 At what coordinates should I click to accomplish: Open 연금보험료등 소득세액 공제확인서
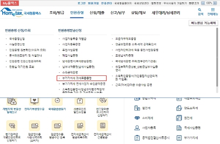[136, 44]
